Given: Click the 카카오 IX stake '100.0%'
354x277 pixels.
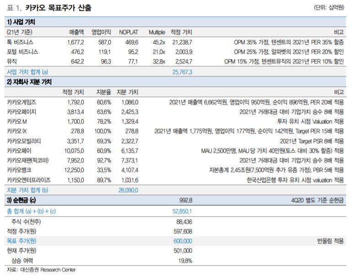Looking at the screenshot, I should pyautogui.click(x=103, y=131).
